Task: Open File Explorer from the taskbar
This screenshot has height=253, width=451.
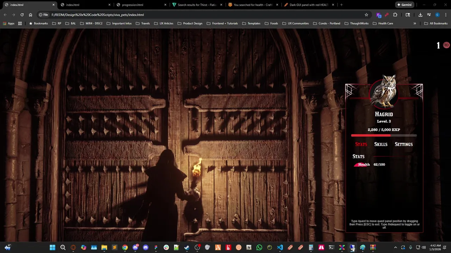Action: coord(104,247)
